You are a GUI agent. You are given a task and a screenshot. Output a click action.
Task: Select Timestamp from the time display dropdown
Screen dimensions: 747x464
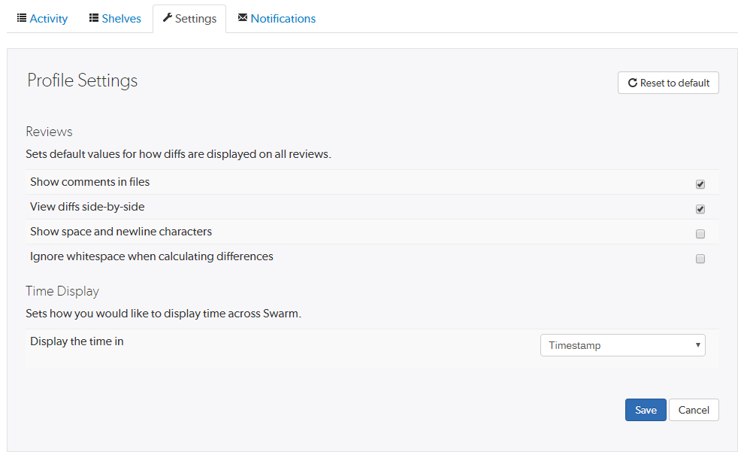622,344
